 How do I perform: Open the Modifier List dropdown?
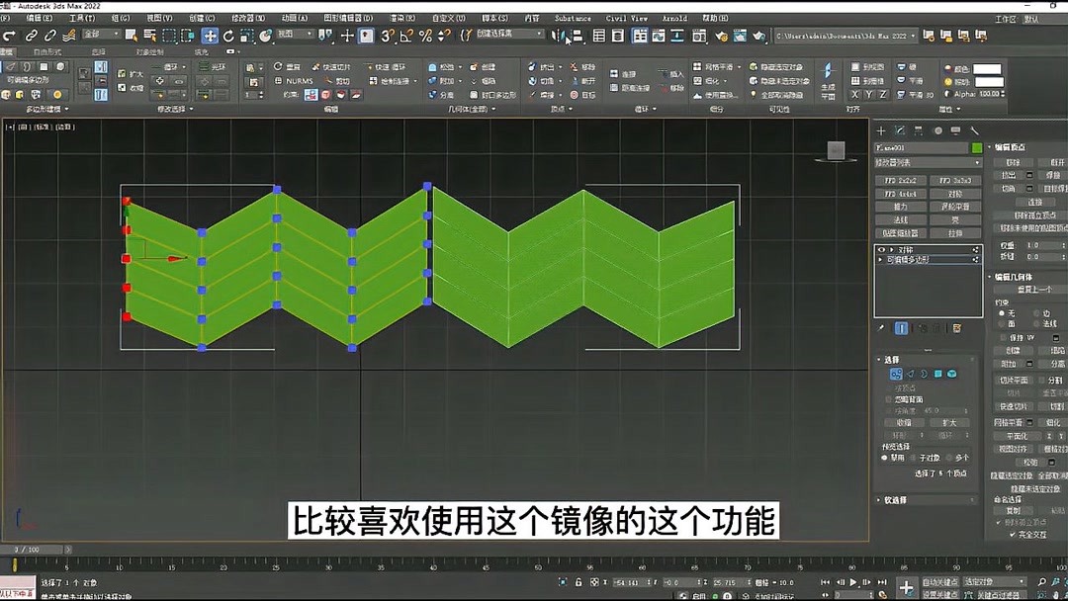click(x=925, y=160)
